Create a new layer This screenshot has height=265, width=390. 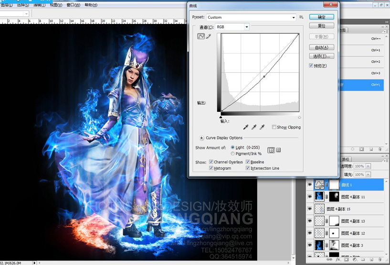click(x=371, y=260)
